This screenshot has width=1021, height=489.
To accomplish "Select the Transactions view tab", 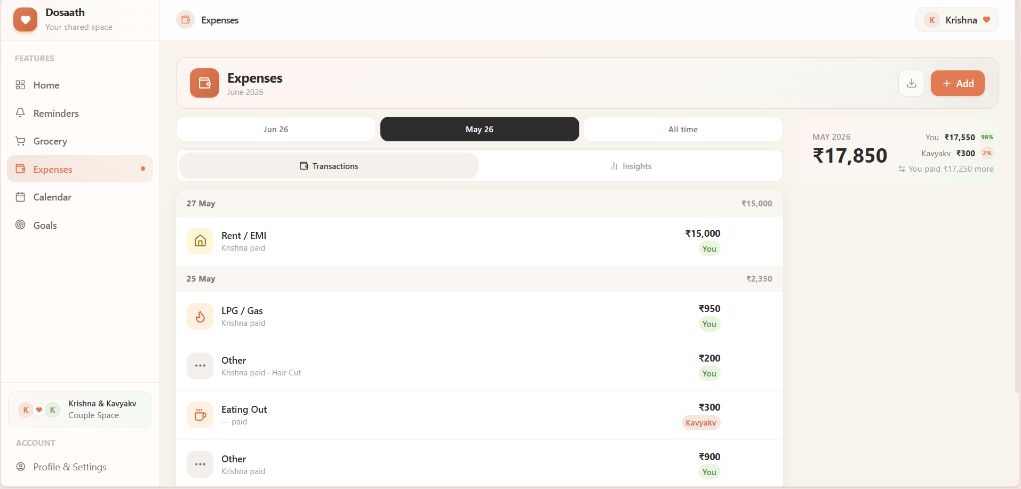I will [329, 166].
